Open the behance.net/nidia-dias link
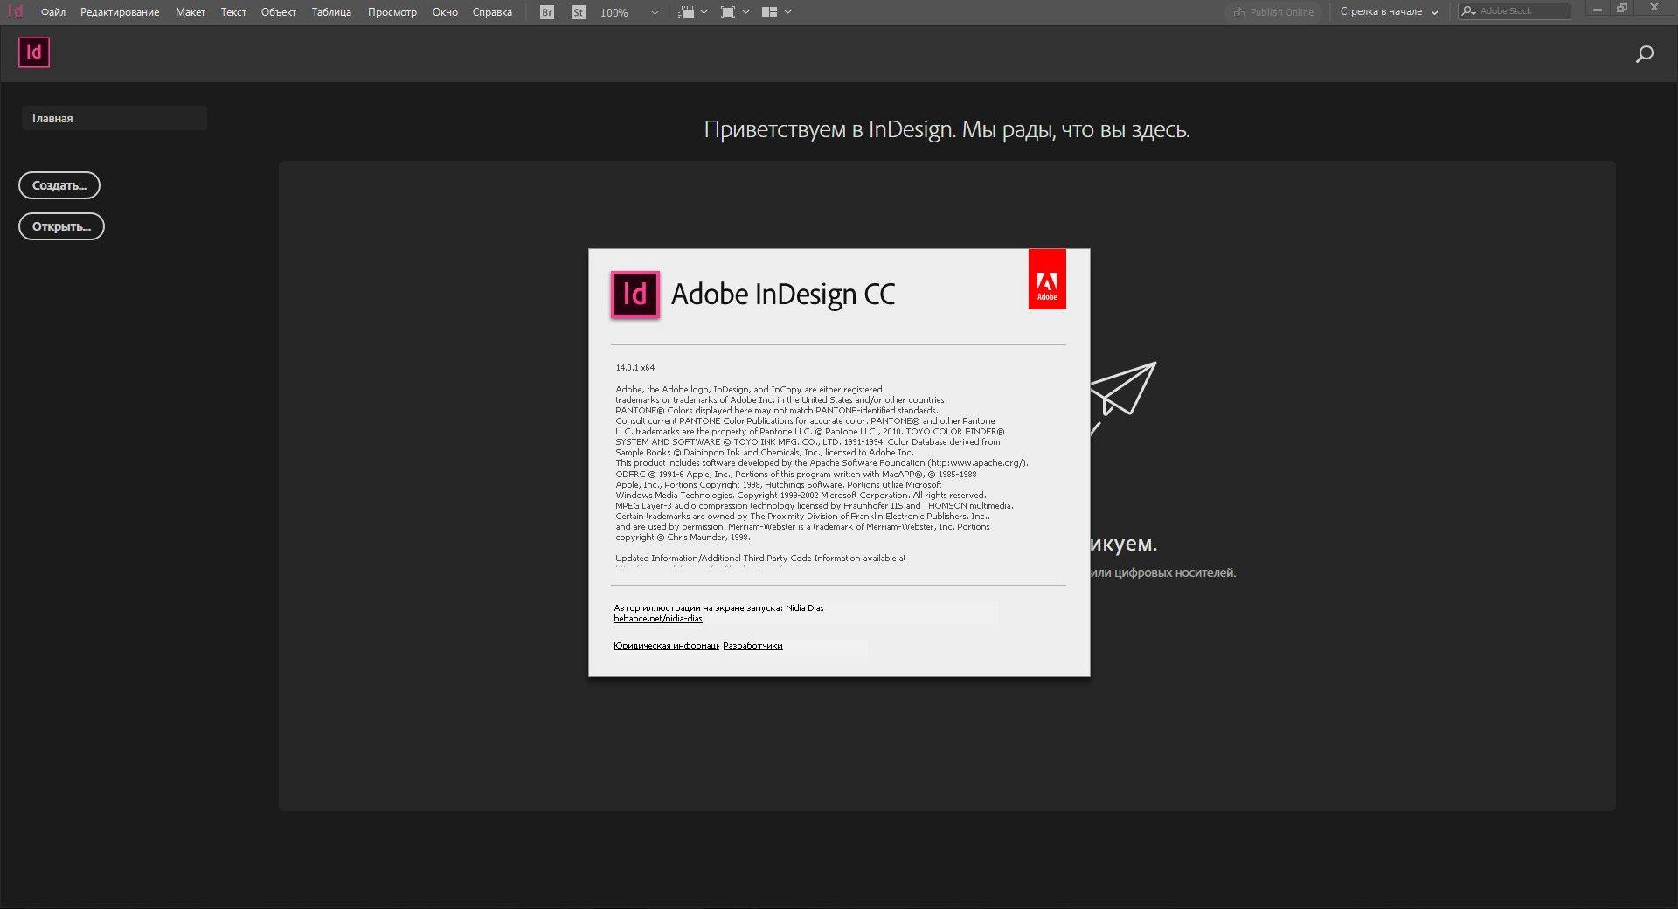 coord(658,619)
